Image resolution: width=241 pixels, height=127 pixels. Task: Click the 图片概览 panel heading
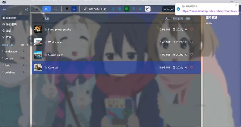211,17
